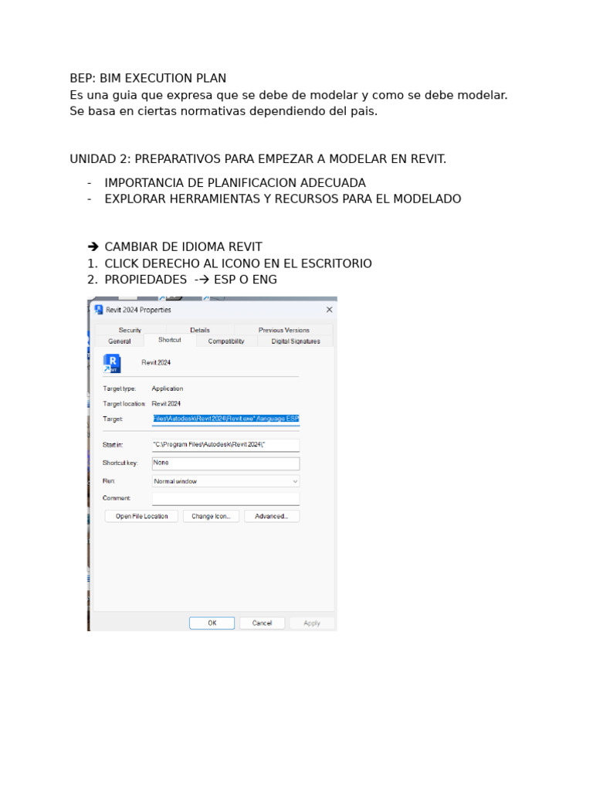593x791 pixels.
Task: Click the text 'CAMBIAR DE IDIOMA REVIT'
Action: 183,246
